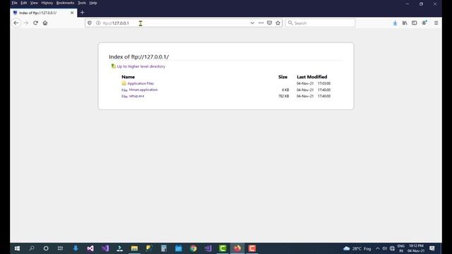Go forward one page
The height and width of the screenshot is (254, 452).
click(26, 23)
